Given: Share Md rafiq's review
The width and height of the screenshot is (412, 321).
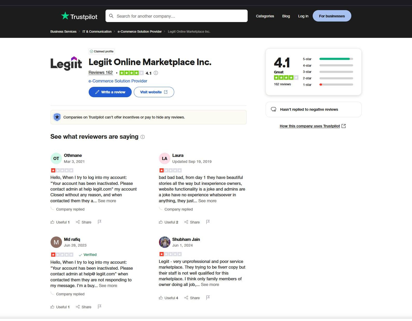Looking at the screenshot, I should coord(83,307).
